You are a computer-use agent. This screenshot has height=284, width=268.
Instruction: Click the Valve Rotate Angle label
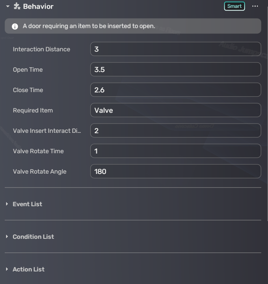(x=40, y=172)
